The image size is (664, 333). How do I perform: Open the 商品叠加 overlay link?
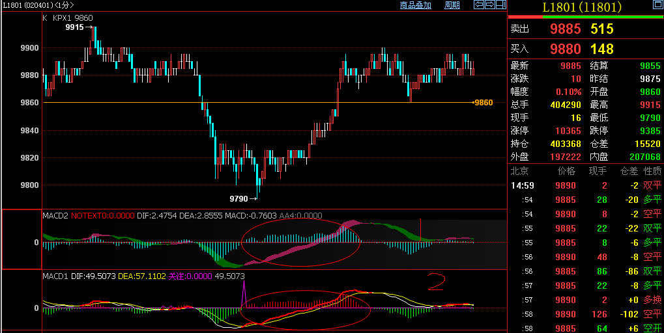point(416,5)
